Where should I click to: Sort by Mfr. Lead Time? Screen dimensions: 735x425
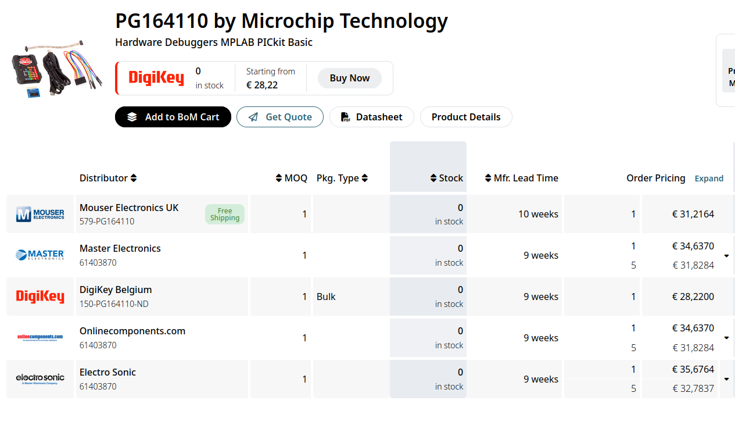pyautogui.click(x=488, y=178)
